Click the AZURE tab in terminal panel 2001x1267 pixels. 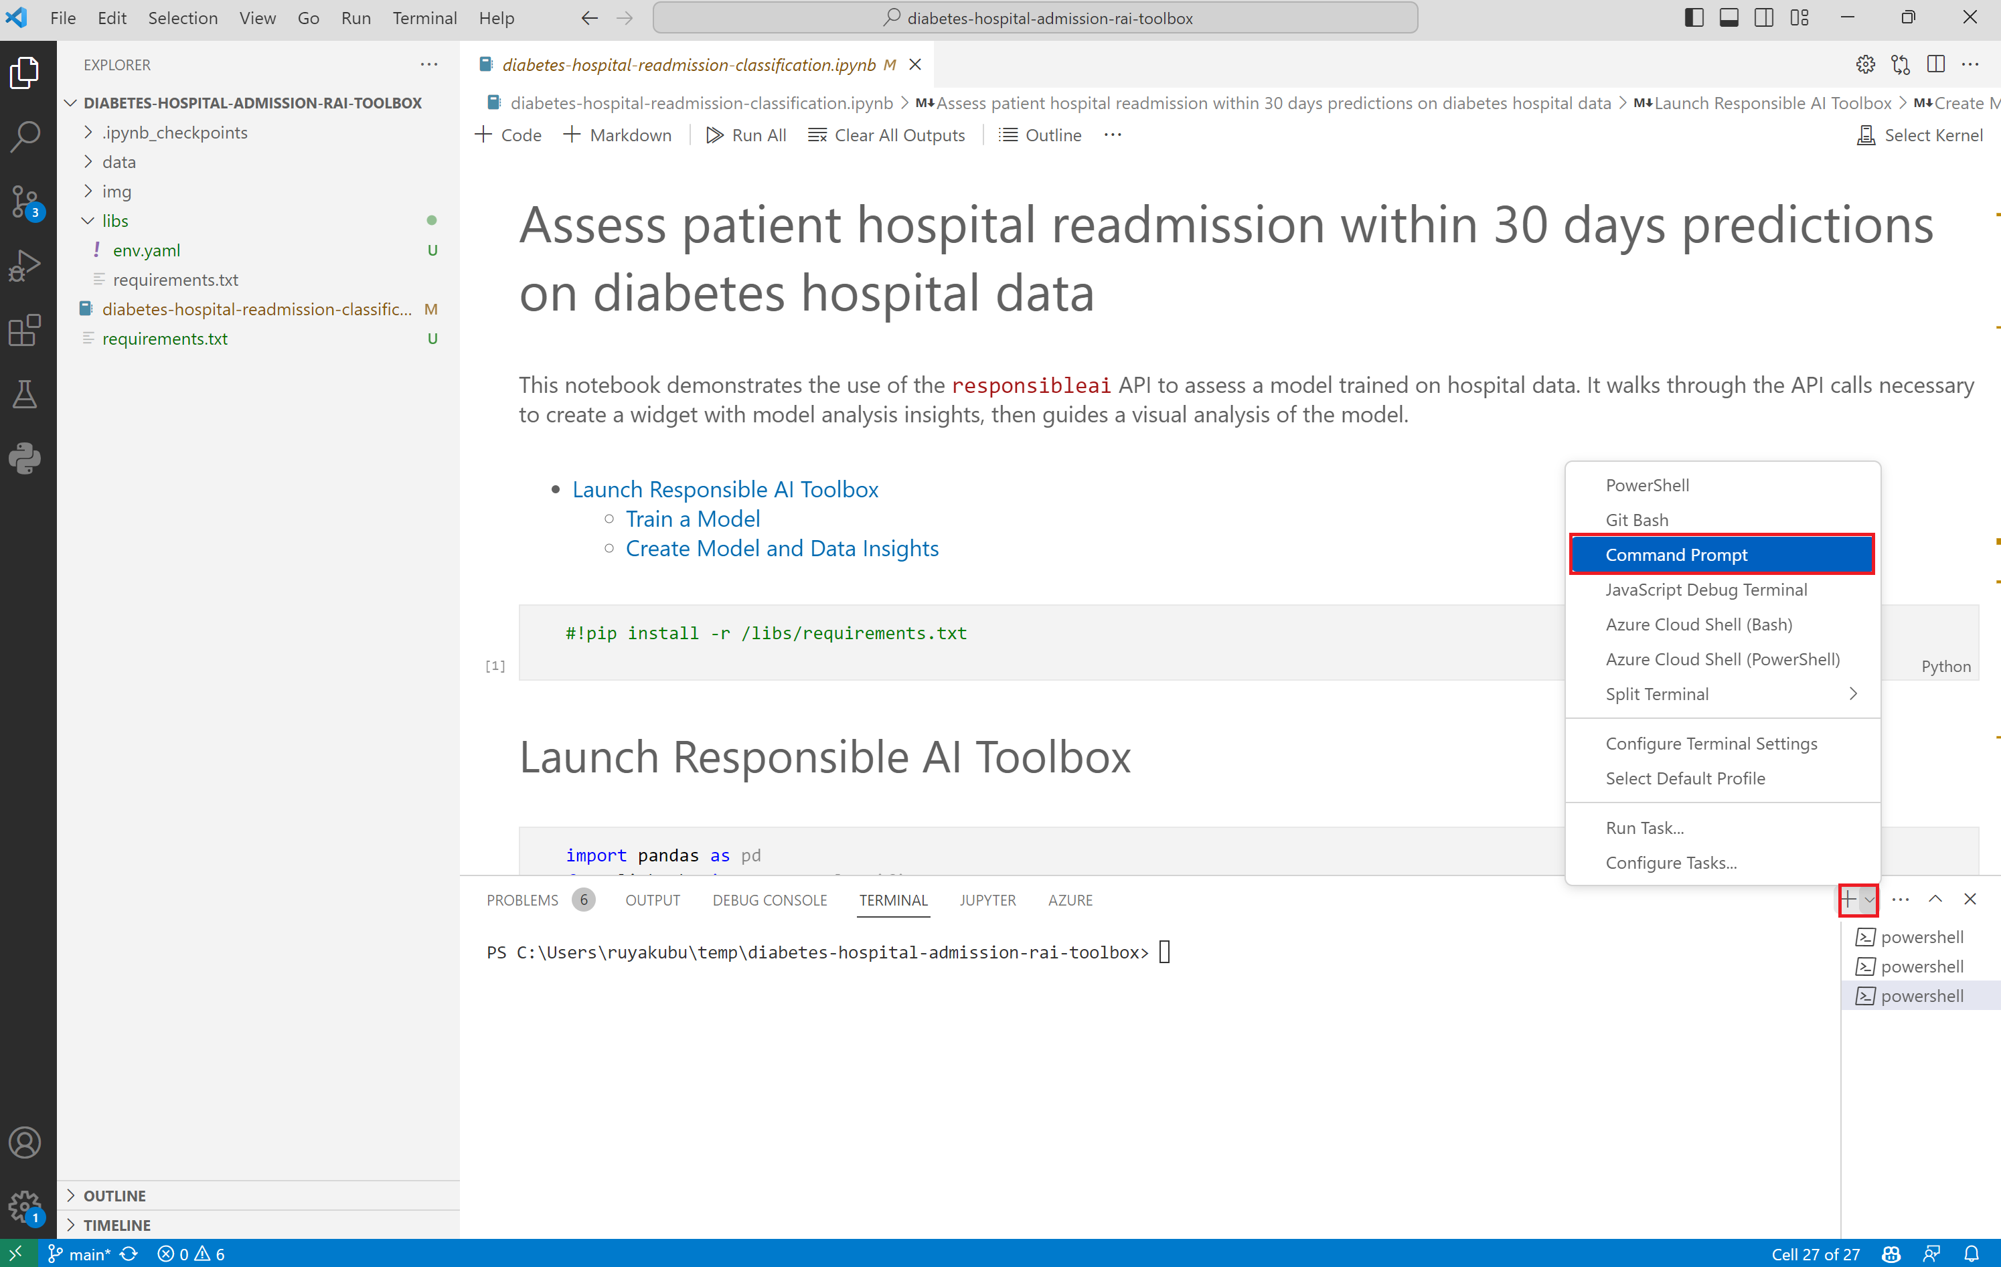point(1070,900)
